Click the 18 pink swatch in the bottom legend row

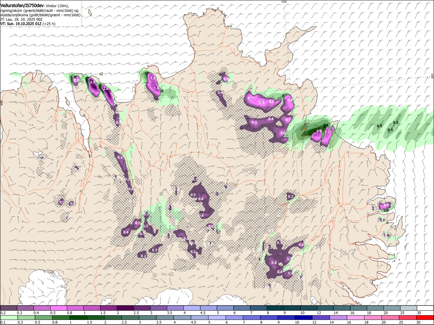(x=373, y=318)
